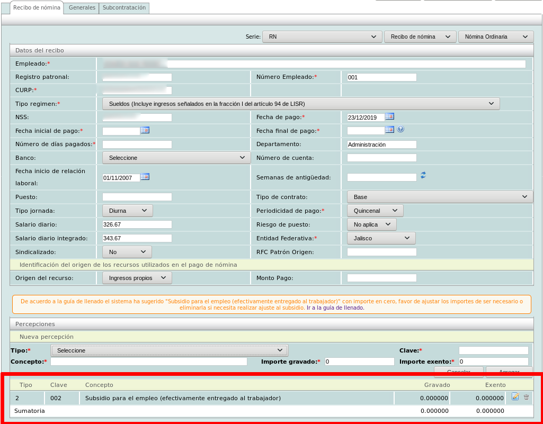Image resolution: width=543 pixels, height=424 pixels.
Task: Focus the Fecha inicial de pago field
Action: coord(121,131)
